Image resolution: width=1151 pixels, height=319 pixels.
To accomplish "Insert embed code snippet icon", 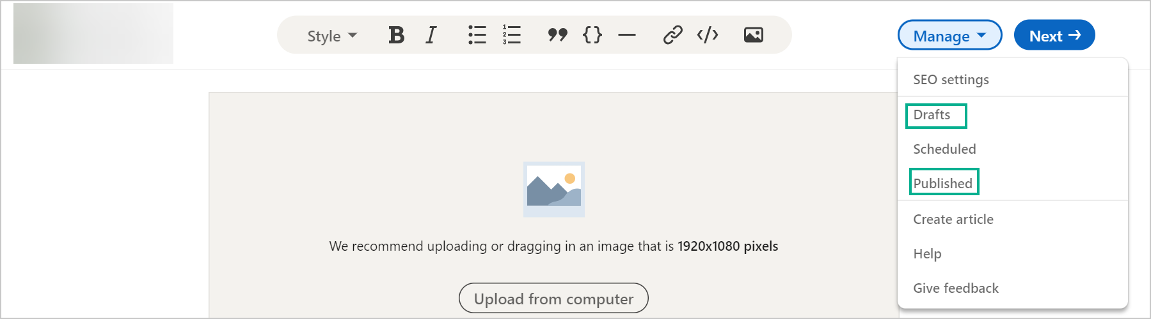I will point(708,35).
